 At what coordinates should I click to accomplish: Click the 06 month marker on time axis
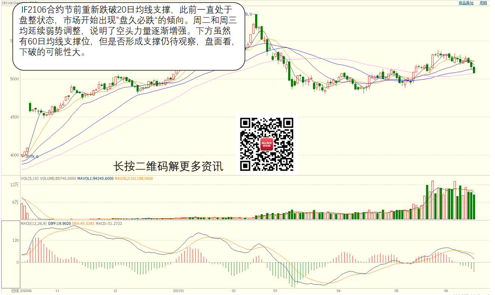446,291
